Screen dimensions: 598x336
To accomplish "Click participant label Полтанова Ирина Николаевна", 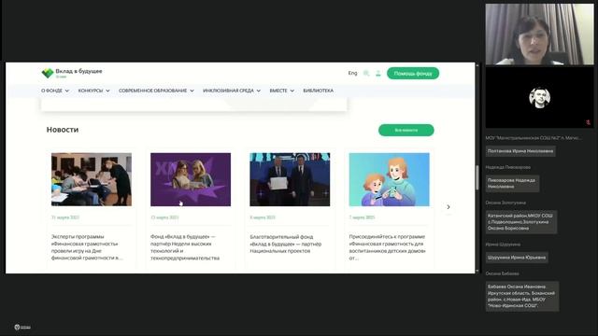I will pyautogui.click(x=520, y=151).
